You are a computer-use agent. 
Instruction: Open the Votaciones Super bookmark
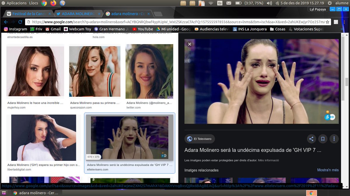pyautogui.click(x=306, y=29)
